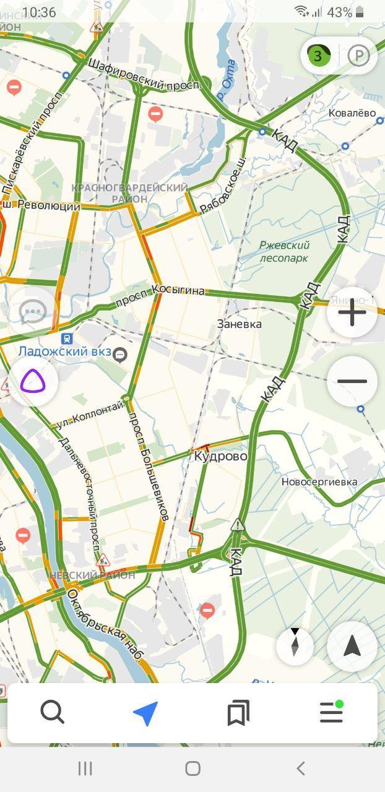Zoom in with the plus button
The width and height of the screenshot is (385, 792).
coord(352,312)
